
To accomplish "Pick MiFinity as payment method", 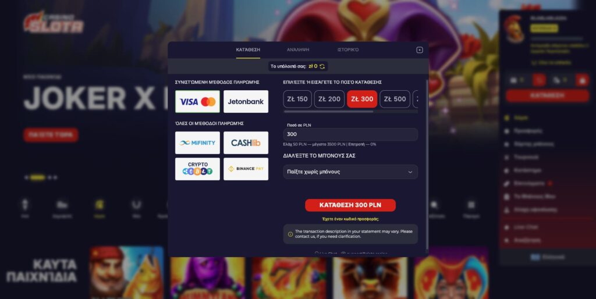I will pyautogui.click(x=197, y=143).
